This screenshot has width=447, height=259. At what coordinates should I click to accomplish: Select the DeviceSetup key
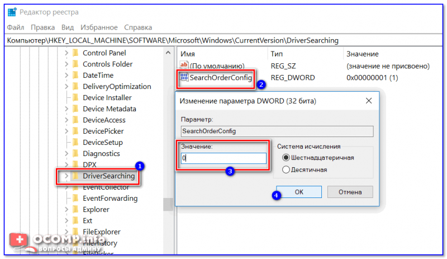coord(103,142)
